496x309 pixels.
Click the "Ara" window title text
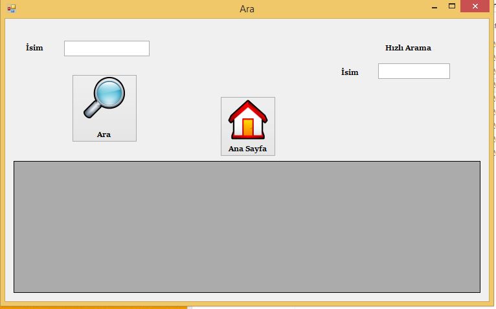pos(247,9)
